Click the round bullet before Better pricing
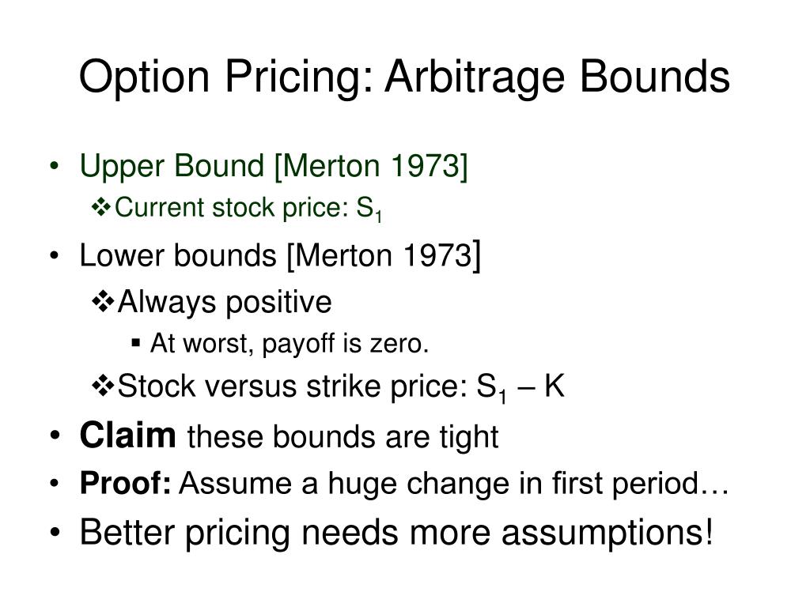The image size is (810, 607). (x=55, y=533)
